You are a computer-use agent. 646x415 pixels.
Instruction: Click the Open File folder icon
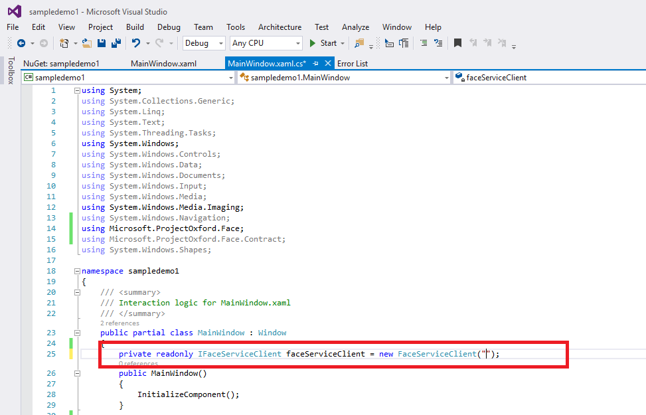[86, 43]
